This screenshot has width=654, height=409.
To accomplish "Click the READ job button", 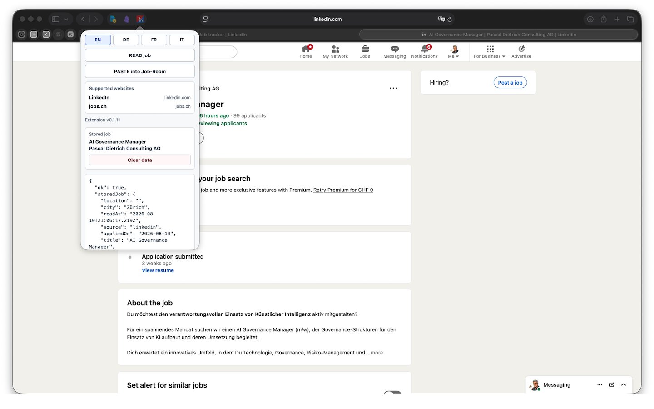I will [x=140, y=55].
